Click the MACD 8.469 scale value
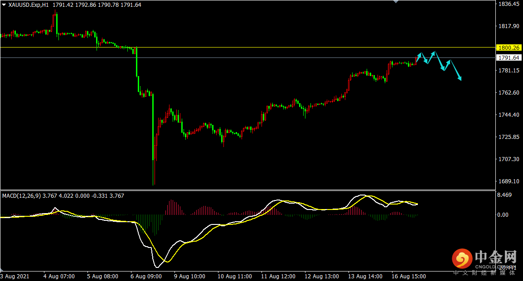The width and height of the screenshot is (523, 281). pyautogui.click(x=505, y=195)
